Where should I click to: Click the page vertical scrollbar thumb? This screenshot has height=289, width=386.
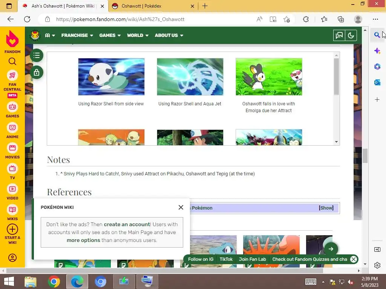(365, 155)
